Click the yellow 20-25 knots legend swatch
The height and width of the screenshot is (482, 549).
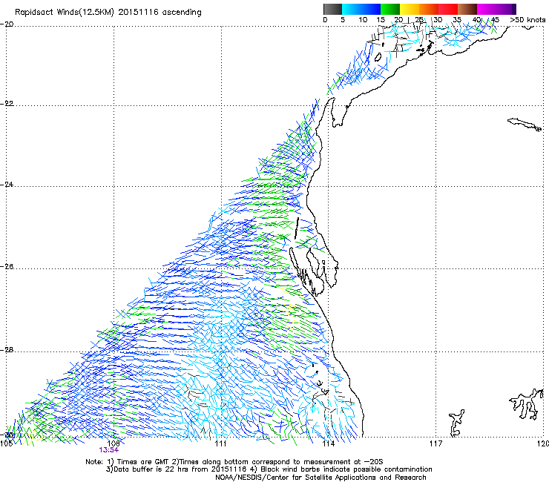[x=410, y=9]
